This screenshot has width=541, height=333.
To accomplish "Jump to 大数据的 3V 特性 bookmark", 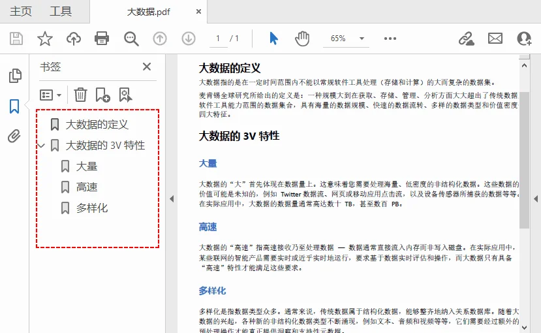I will 105,145.
